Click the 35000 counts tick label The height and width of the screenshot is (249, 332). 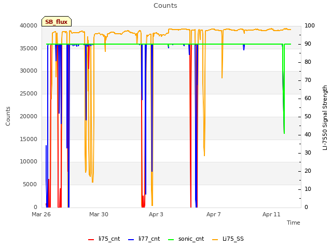coord(29,48)
